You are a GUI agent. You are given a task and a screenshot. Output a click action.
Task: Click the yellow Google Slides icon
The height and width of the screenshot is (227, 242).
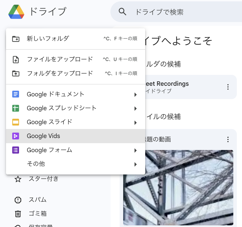point(16,122)
